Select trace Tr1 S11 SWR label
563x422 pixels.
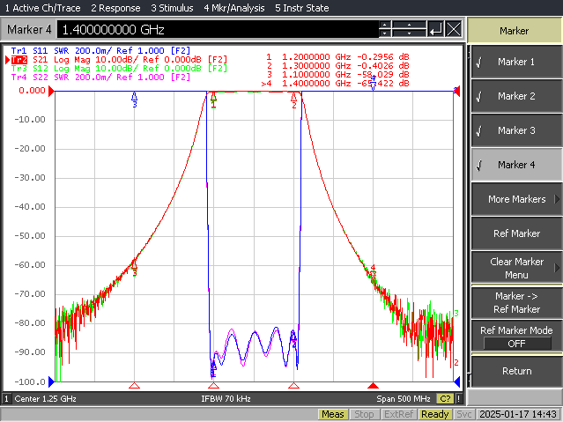100,50
